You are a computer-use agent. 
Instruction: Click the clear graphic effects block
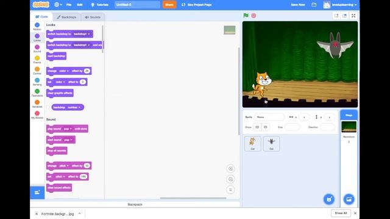point(60,93)
